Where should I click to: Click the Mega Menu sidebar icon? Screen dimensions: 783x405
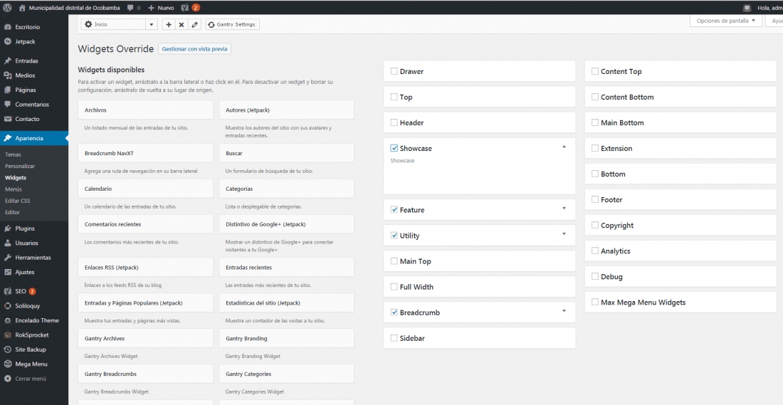tap(8, 364)
